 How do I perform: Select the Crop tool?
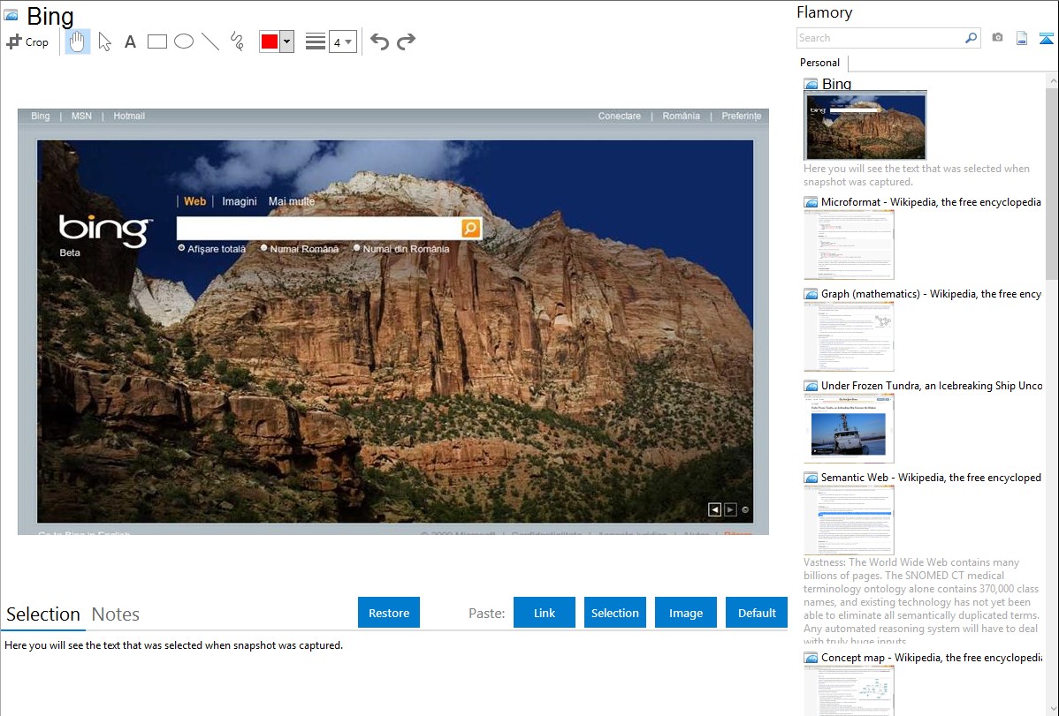click(x=27, y=41)
